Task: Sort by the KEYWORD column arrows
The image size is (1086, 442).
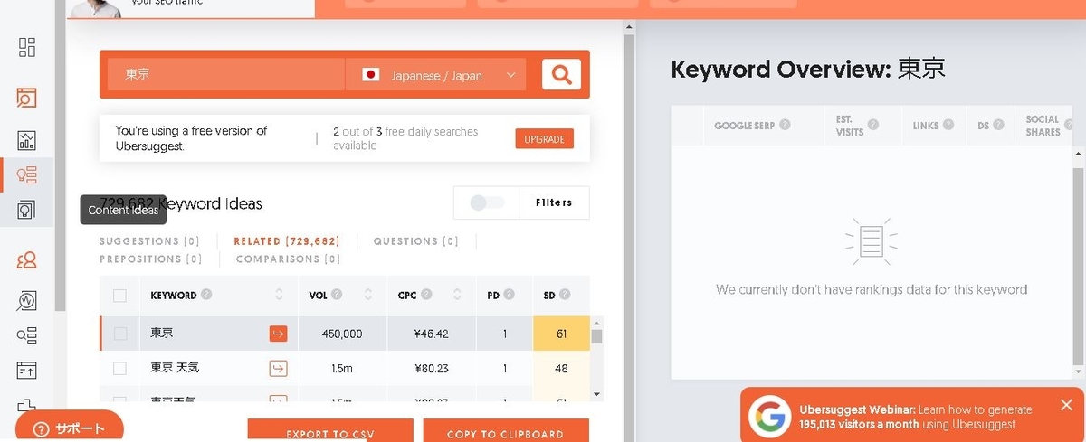Action: tap(279, 295)
